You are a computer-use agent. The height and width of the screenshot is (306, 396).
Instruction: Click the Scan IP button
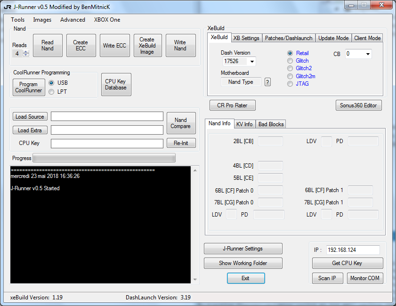click(328, 278)
